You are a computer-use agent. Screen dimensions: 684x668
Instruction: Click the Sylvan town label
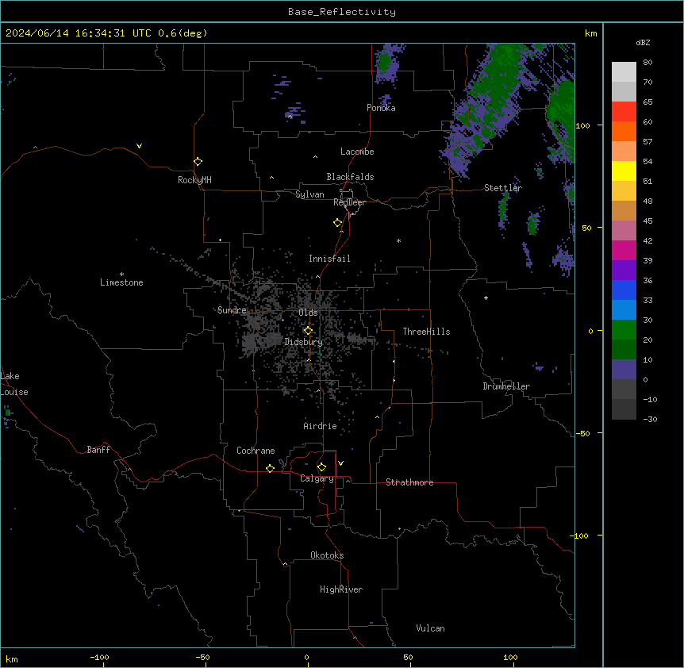[309, 194]
